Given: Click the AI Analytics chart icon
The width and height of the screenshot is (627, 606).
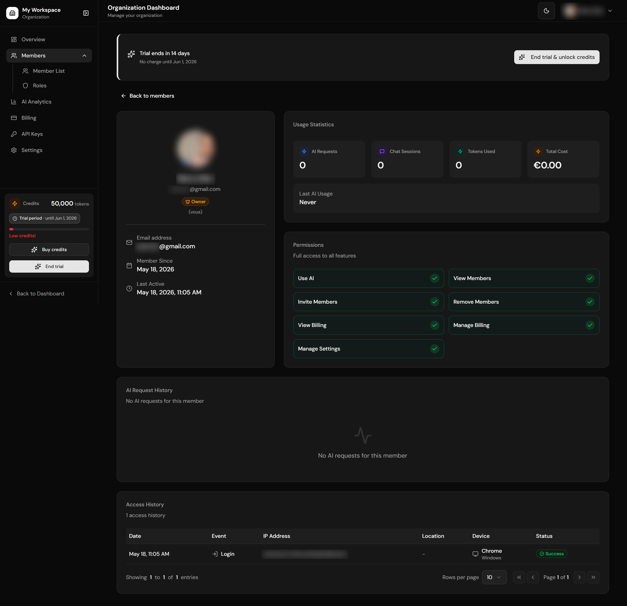Looking at the screenshot, I should pos(14,102).
